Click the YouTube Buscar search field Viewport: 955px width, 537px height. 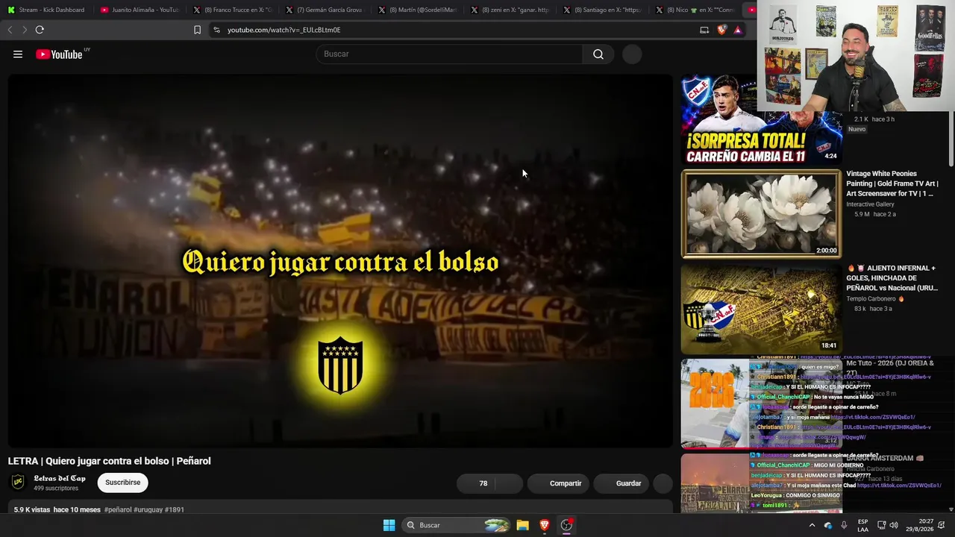tap(449, 54)
